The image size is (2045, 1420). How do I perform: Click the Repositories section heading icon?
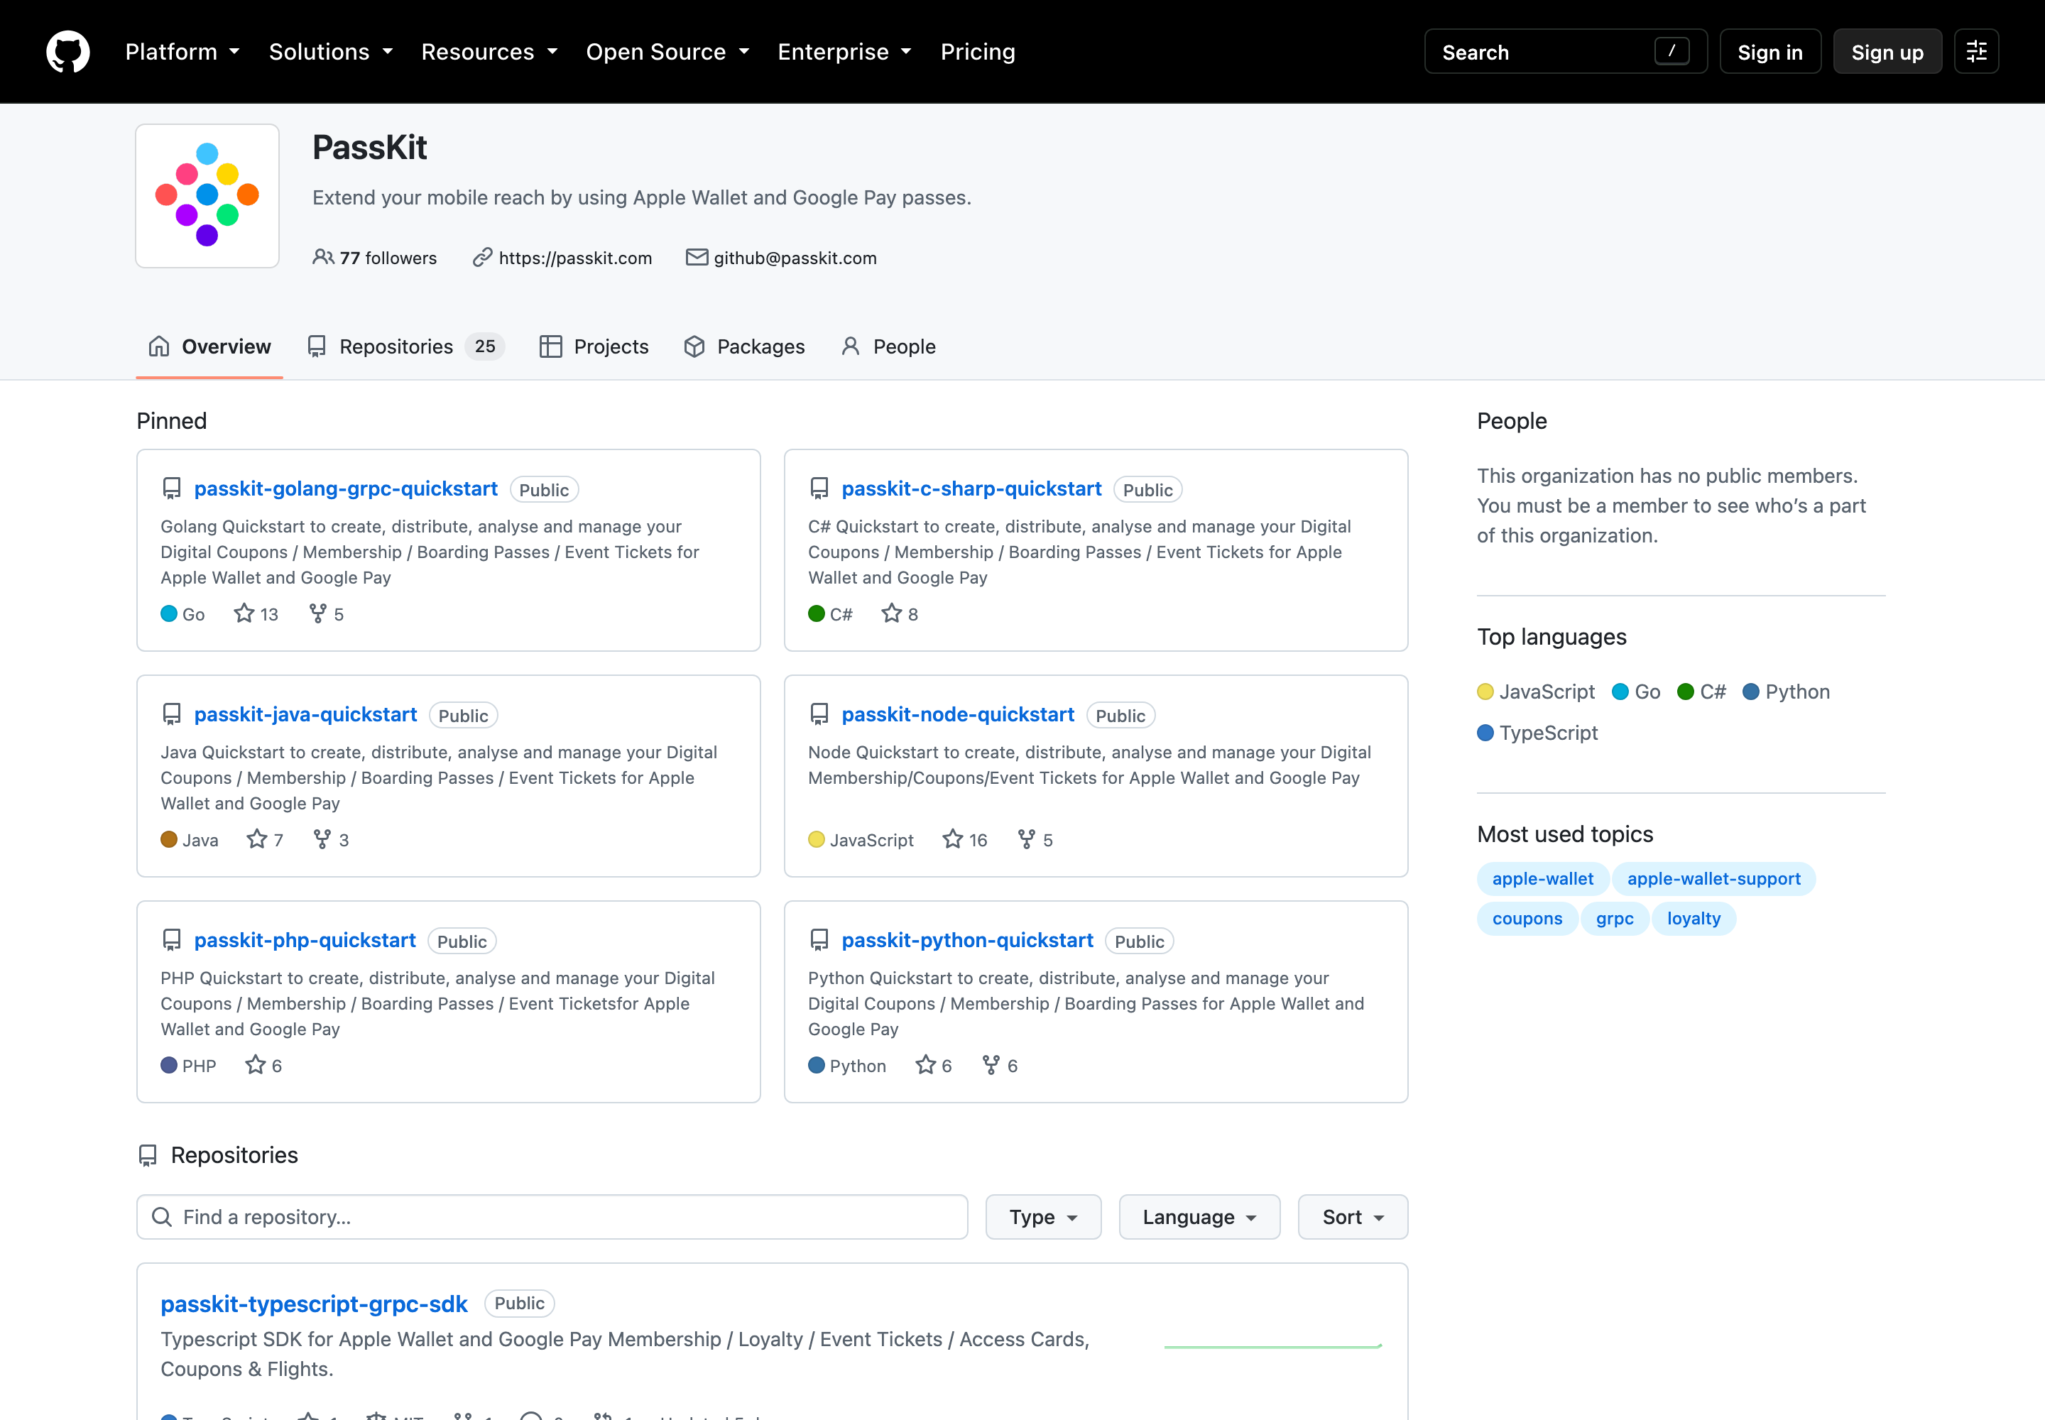tap(148, 1156)
